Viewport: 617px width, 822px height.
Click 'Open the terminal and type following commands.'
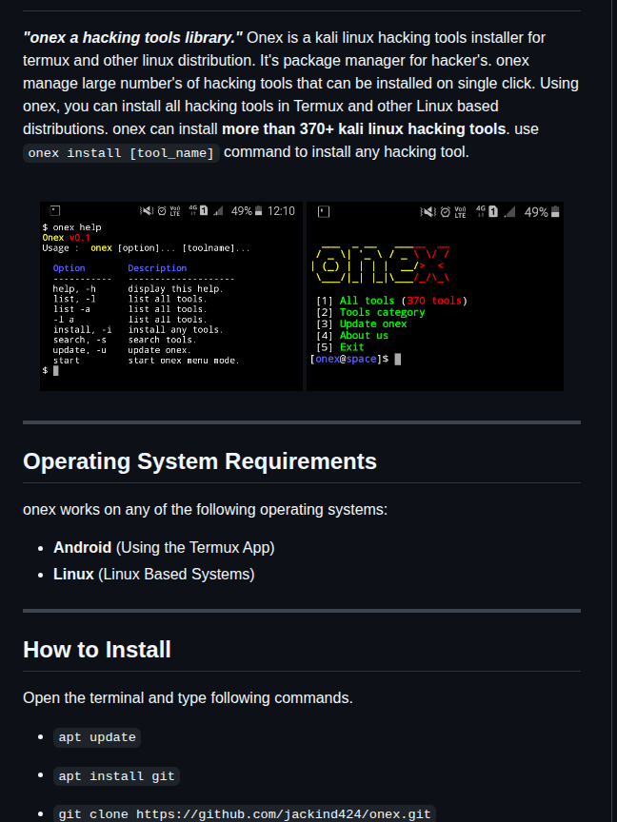pos(188,698)
